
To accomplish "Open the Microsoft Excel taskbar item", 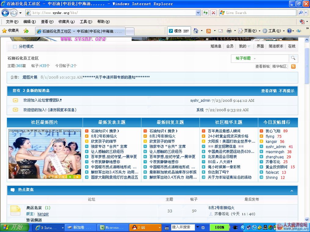I will click(x=113, y=227).
